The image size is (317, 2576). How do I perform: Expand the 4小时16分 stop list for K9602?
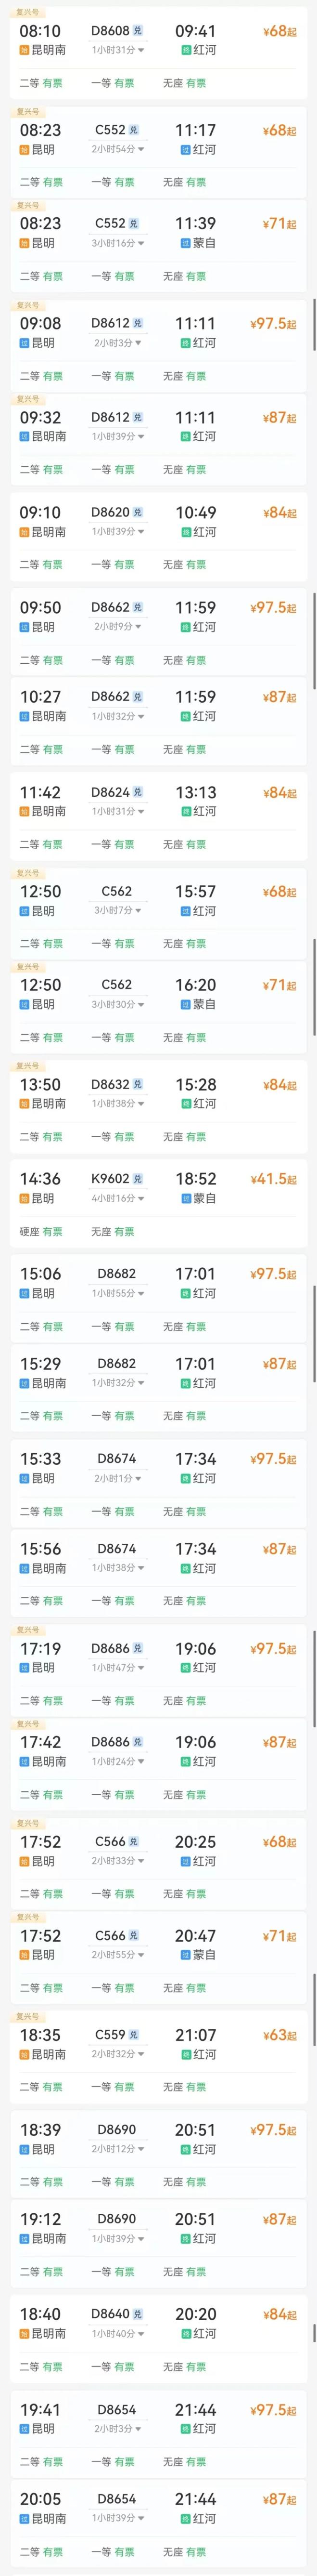click(118, 1198)
